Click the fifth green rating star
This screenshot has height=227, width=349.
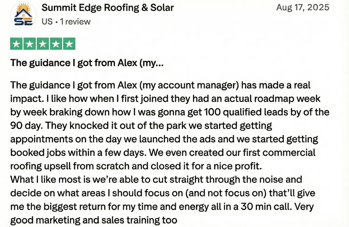(69, 44)
